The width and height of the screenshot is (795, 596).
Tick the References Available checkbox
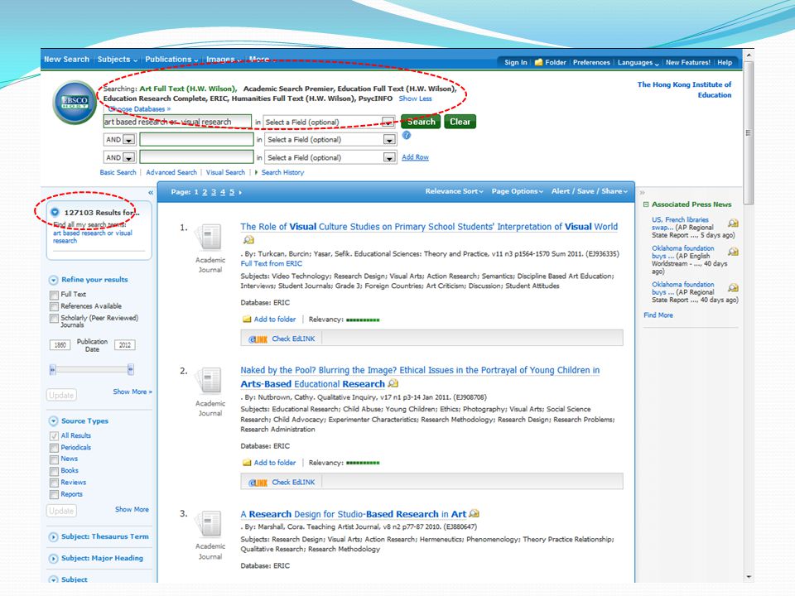[55, 306]
